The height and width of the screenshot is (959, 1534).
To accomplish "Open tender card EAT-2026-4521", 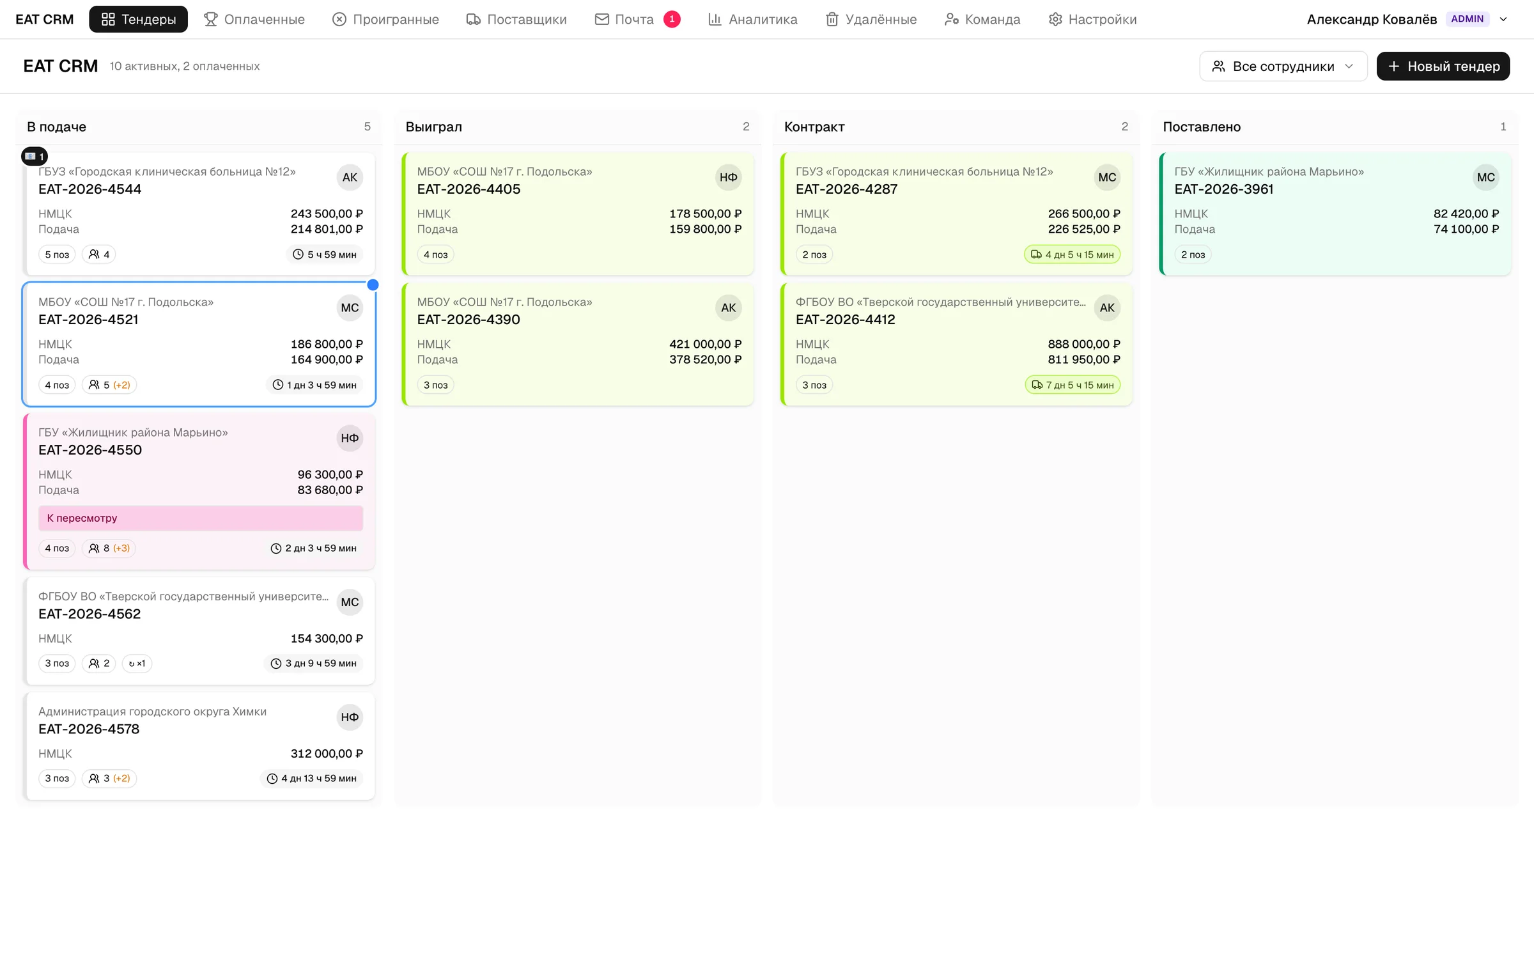I will click(199, 345).
